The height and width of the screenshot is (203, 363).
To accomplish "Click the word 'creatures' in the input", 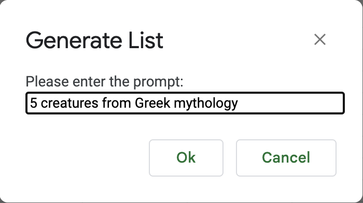I will [69, 103].
